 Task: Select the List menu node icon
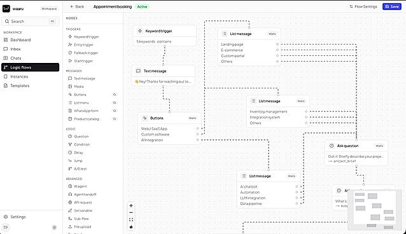70,103
